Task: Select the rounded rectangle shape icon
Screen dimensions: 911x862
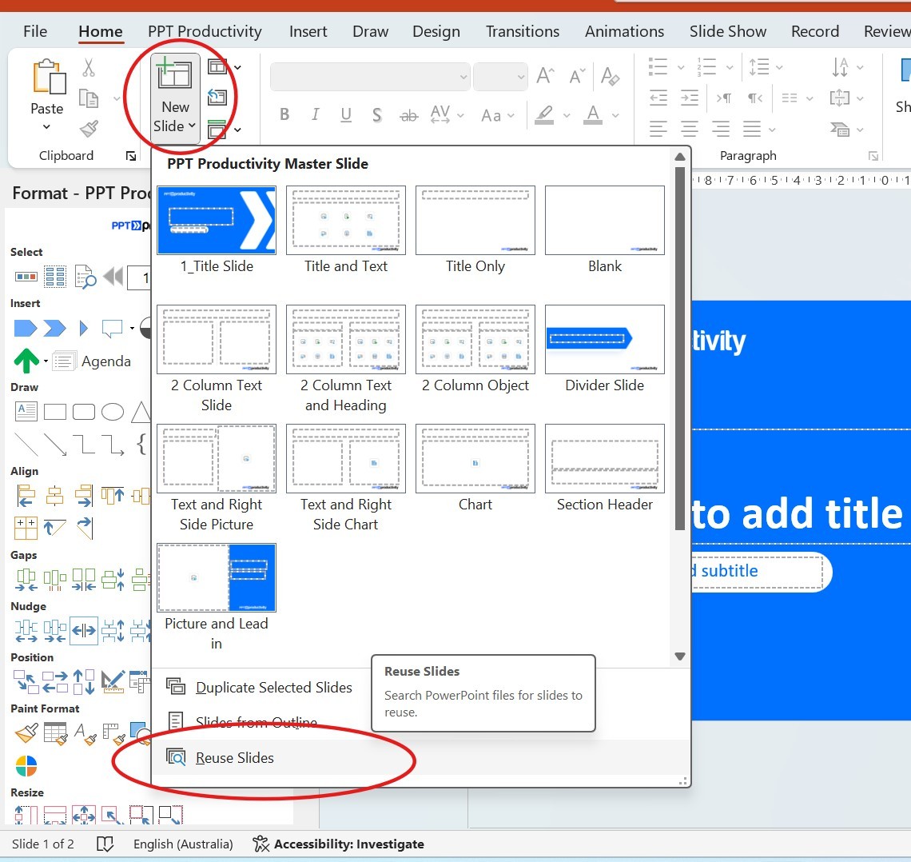Action: point(84,412)
